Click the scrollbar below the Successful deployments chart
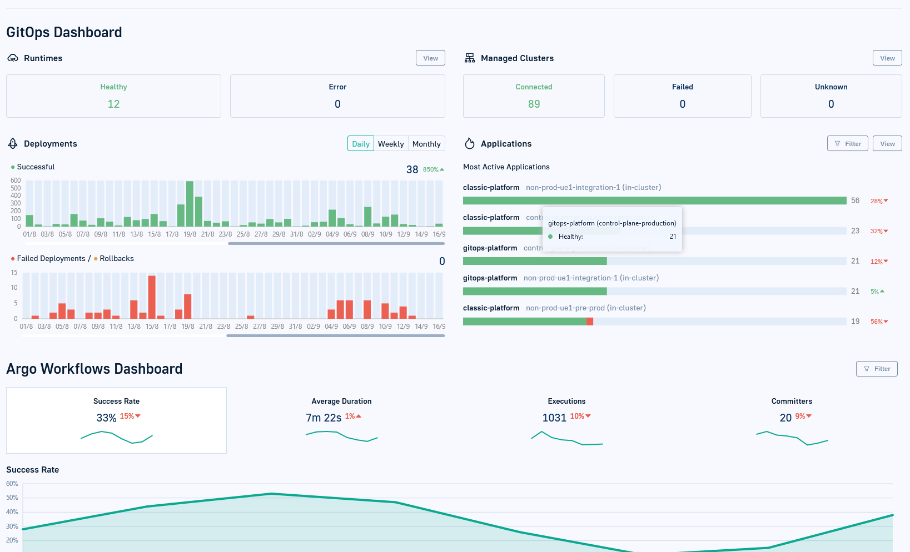This screenshot has height=552, width=910. (x=336, y=243)
